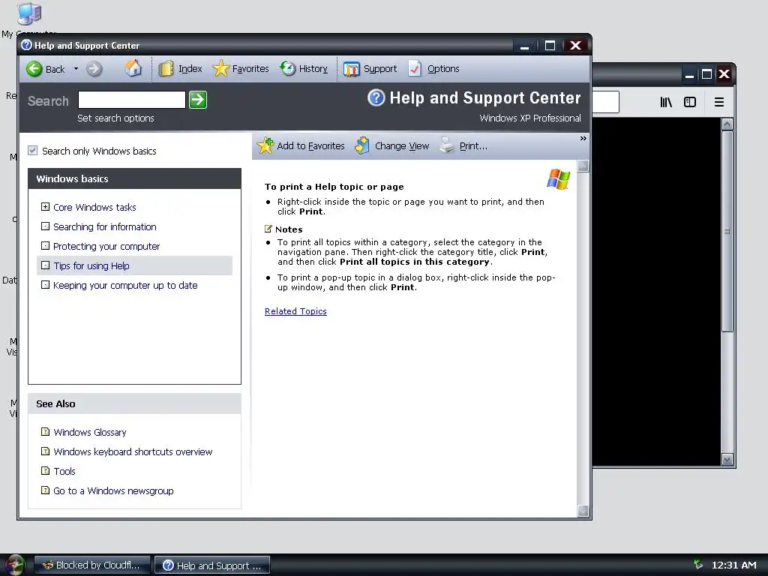The width and height of the screenshot is (768, 576).
Task: Click the 12:31 AM taskbar clock
Action: click(733, 565)
